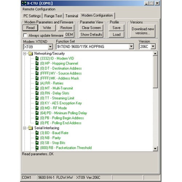Click the scroll up arrow of parameter list
182x182 pixels.
pos(155,54)
